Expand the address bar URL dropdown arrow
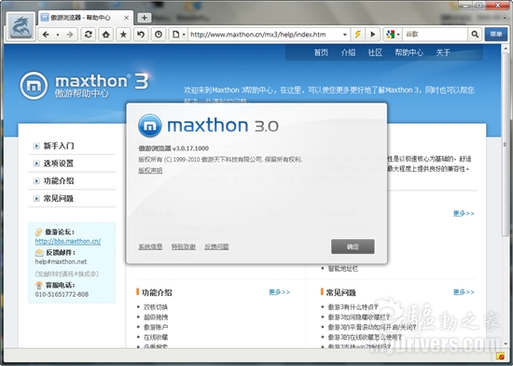 344,35
